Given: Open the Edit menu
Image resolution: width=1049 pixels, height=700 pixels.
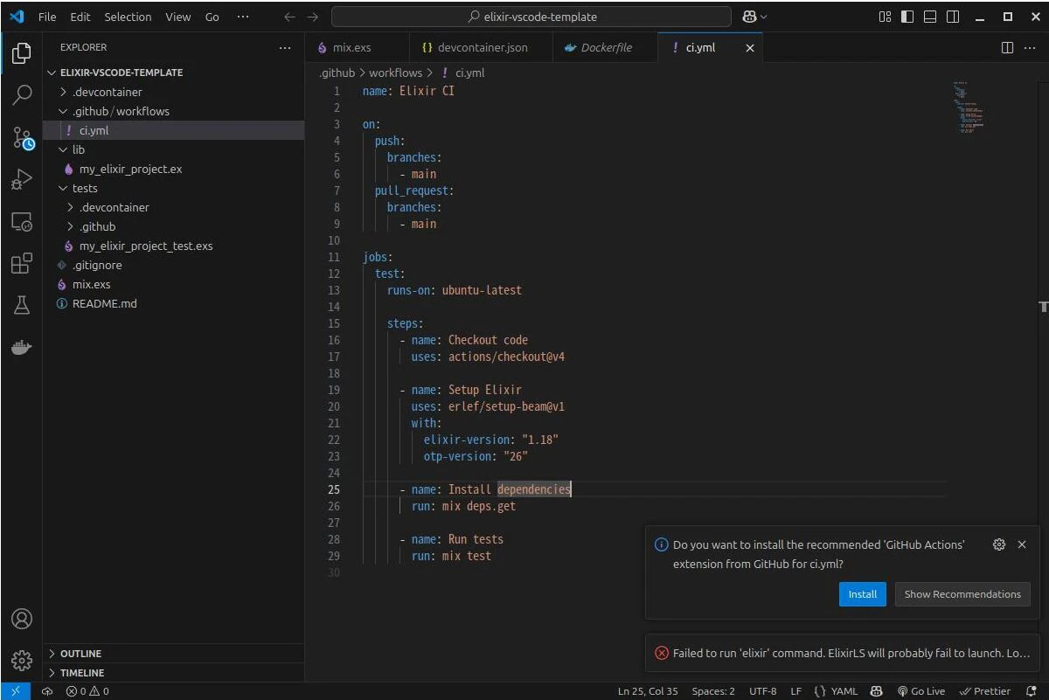Looking at the screenshot, I should [80, 17].
